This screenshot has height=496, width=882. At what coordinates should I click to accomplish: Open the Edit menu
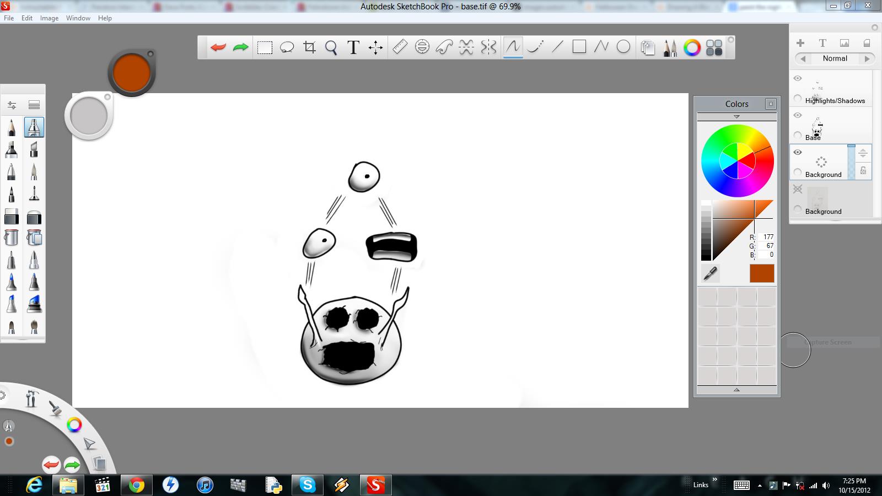point(27,18)
